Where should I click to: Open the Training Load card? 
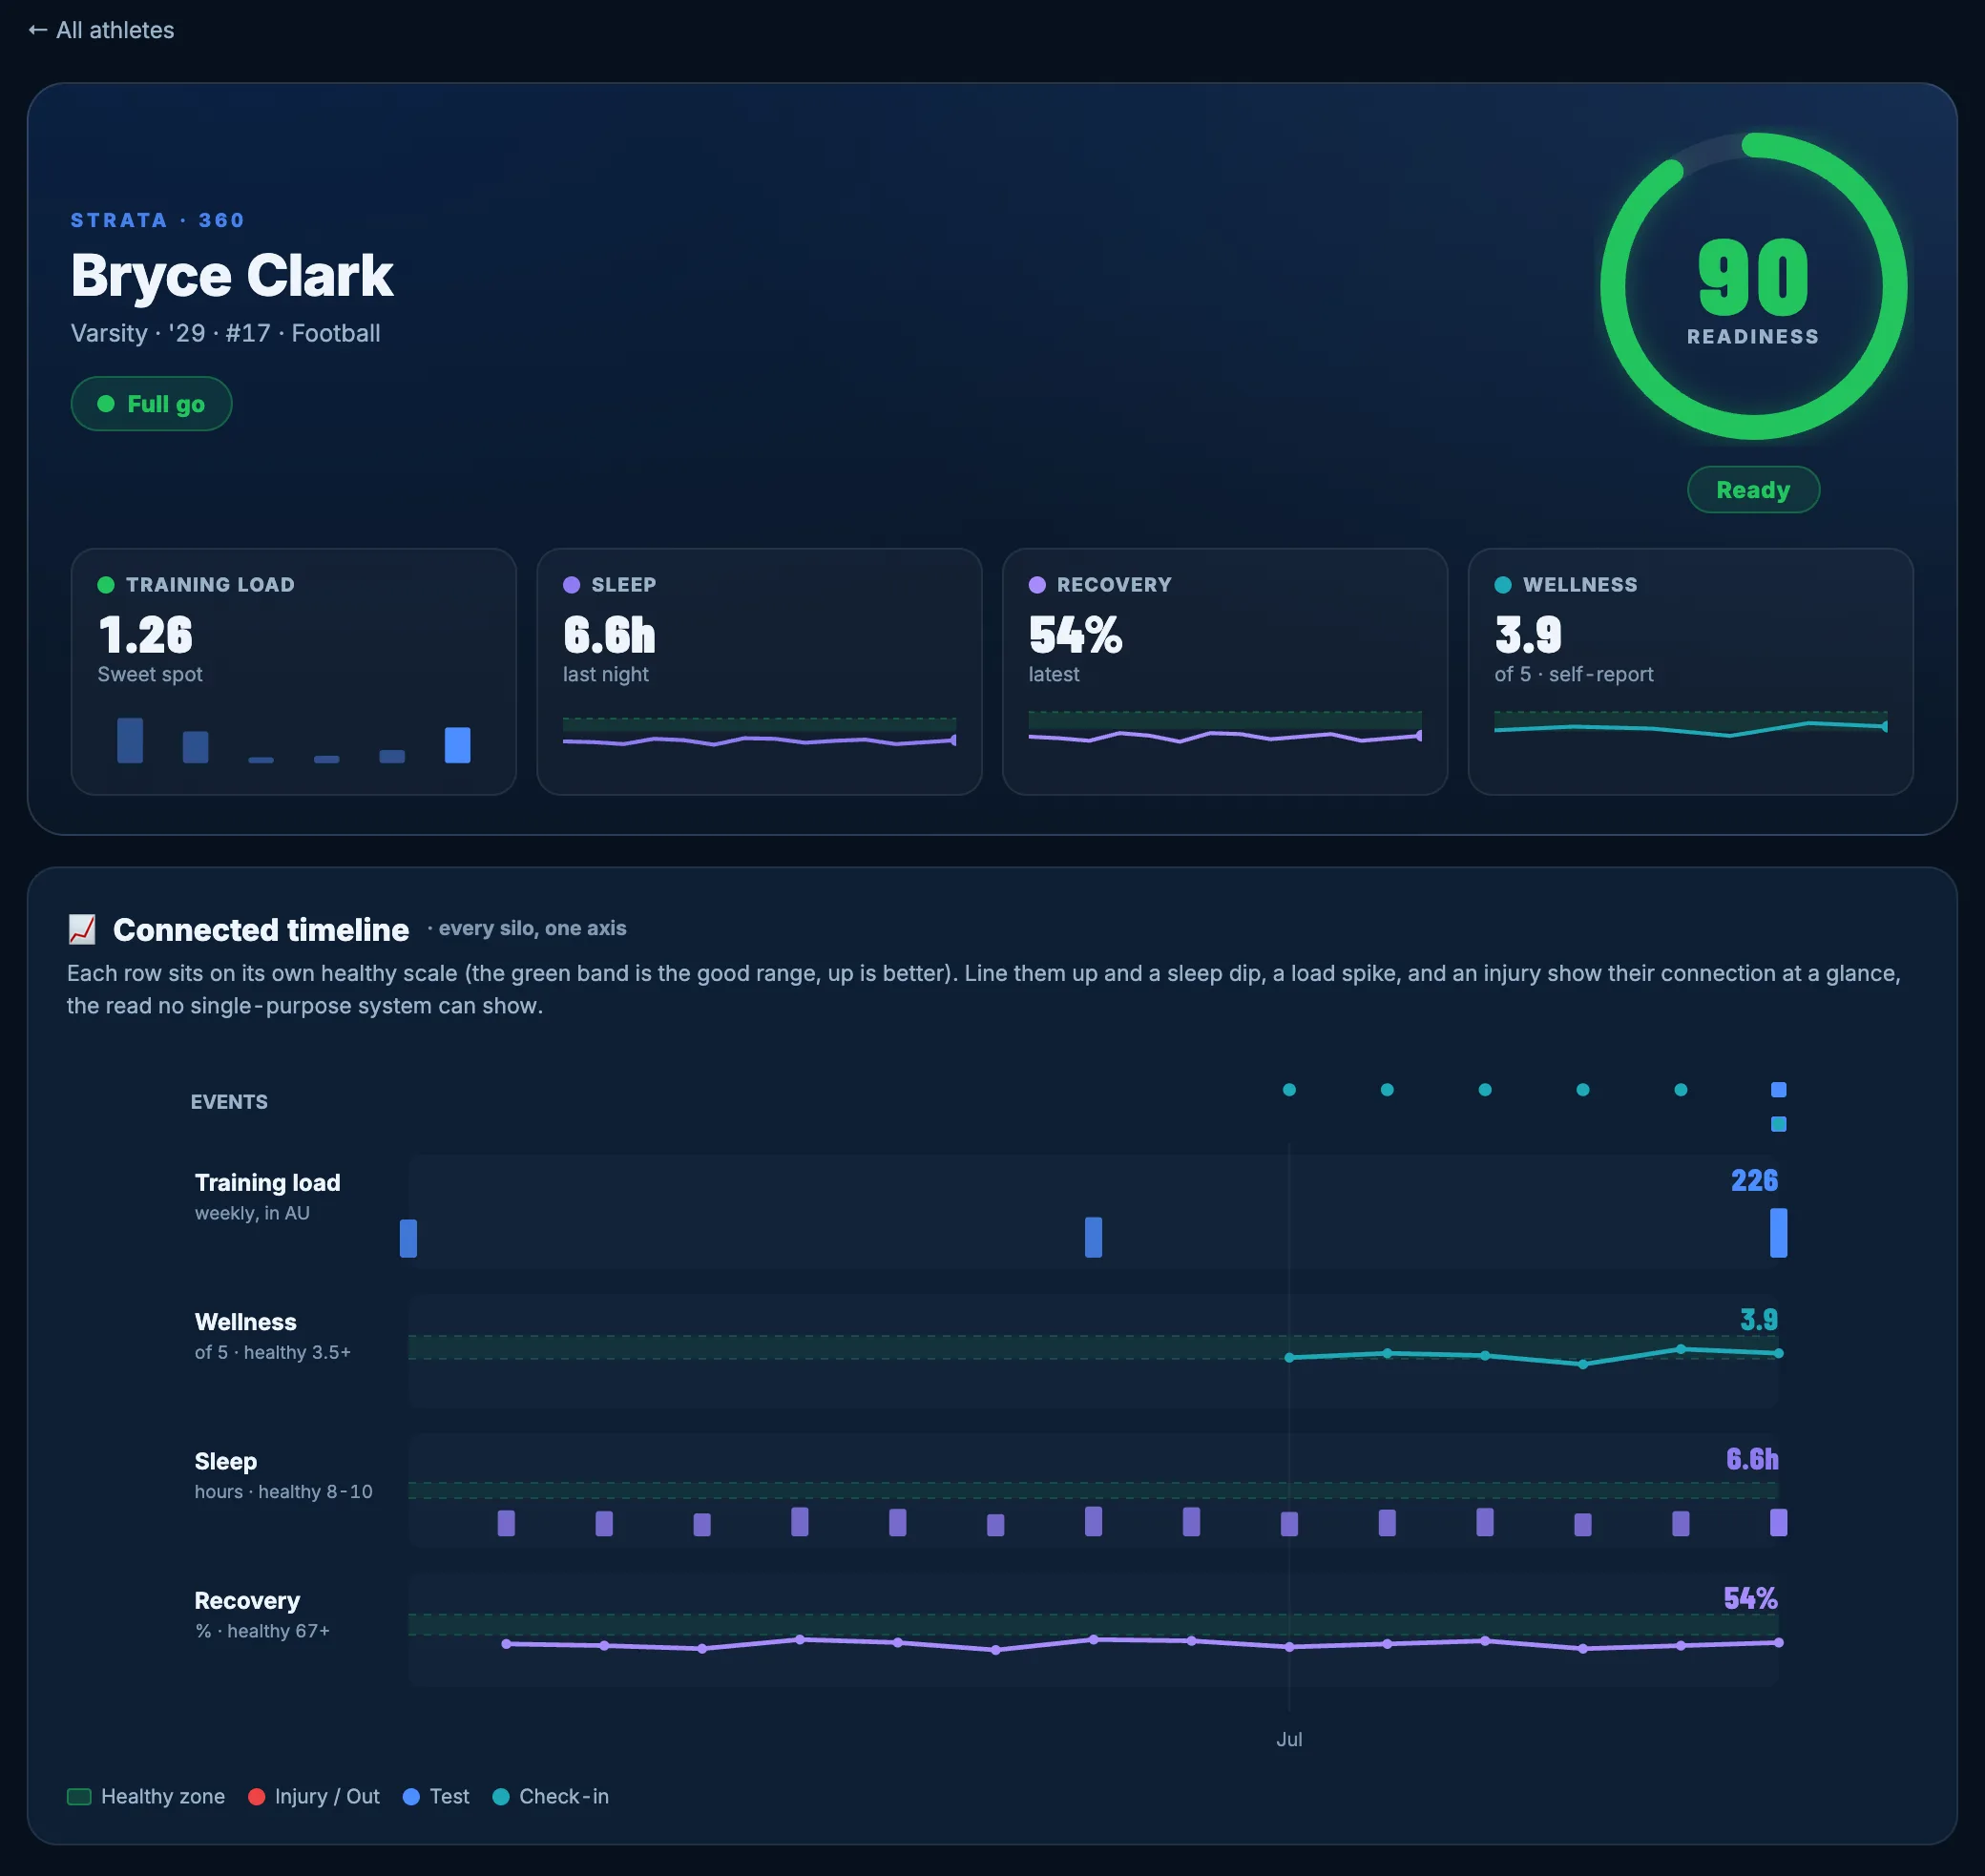(294, 671)
